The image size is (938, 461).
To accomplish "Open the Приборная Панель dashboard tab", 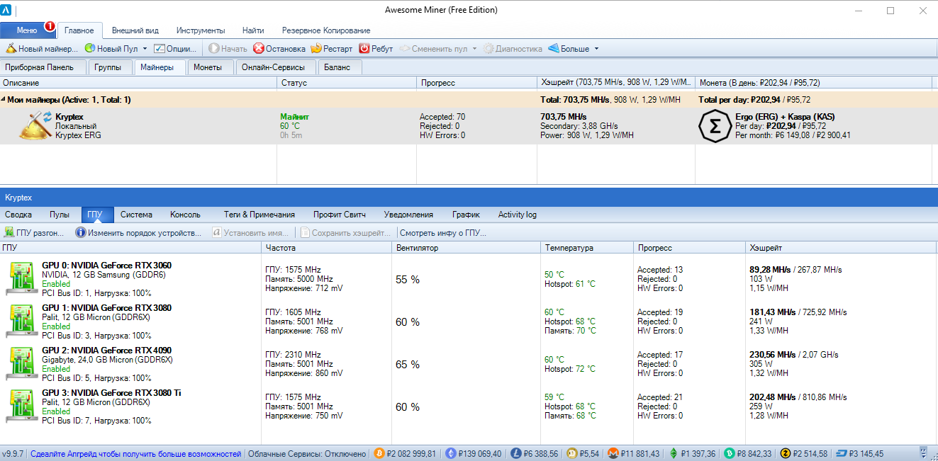I will coord(43,67).
